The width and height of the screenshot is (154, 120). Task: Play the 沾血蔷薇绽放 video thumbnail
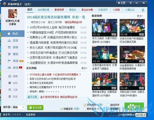point(132,54)
